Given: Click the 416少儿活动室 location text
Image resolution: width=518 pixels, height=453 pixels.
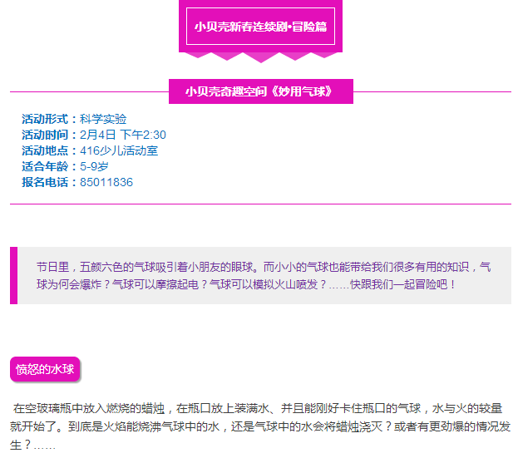Looking at the screenshot, I should 119,150.
